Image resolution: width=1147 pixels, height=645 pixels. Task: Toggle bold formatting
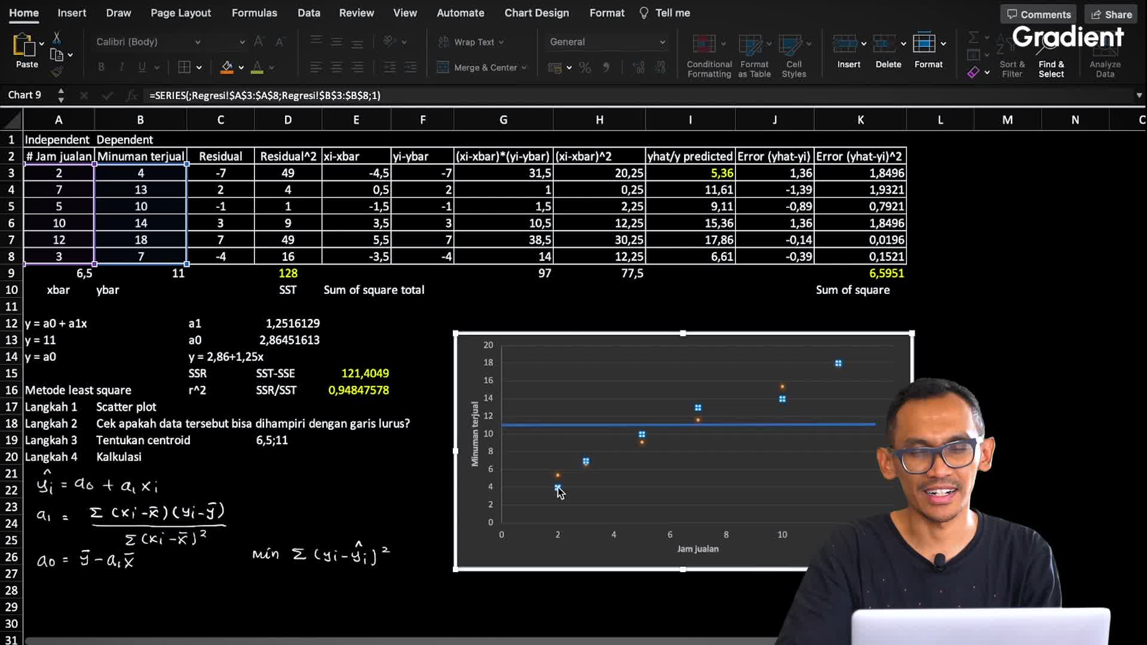[101, 67]
